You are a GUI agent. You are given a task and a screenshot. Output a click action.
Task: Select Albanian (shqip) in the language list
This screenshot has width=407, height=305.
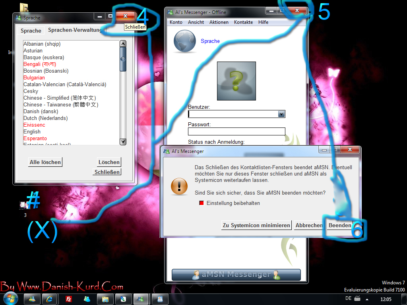coord(42,44)
